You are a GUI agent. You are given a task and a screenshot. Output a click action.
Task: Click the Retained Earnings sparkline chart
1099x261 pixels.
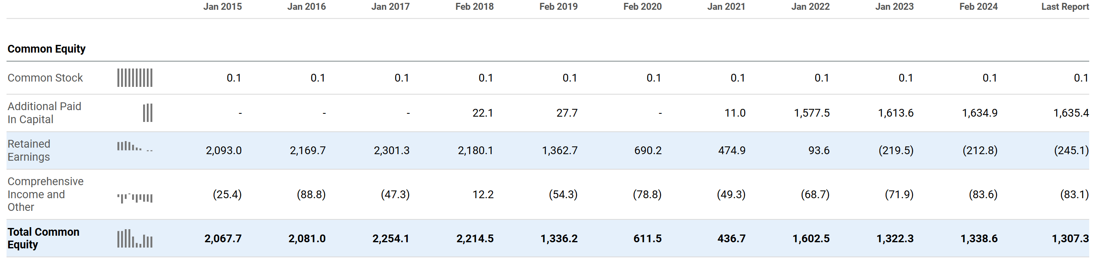(x=135, y=148)
